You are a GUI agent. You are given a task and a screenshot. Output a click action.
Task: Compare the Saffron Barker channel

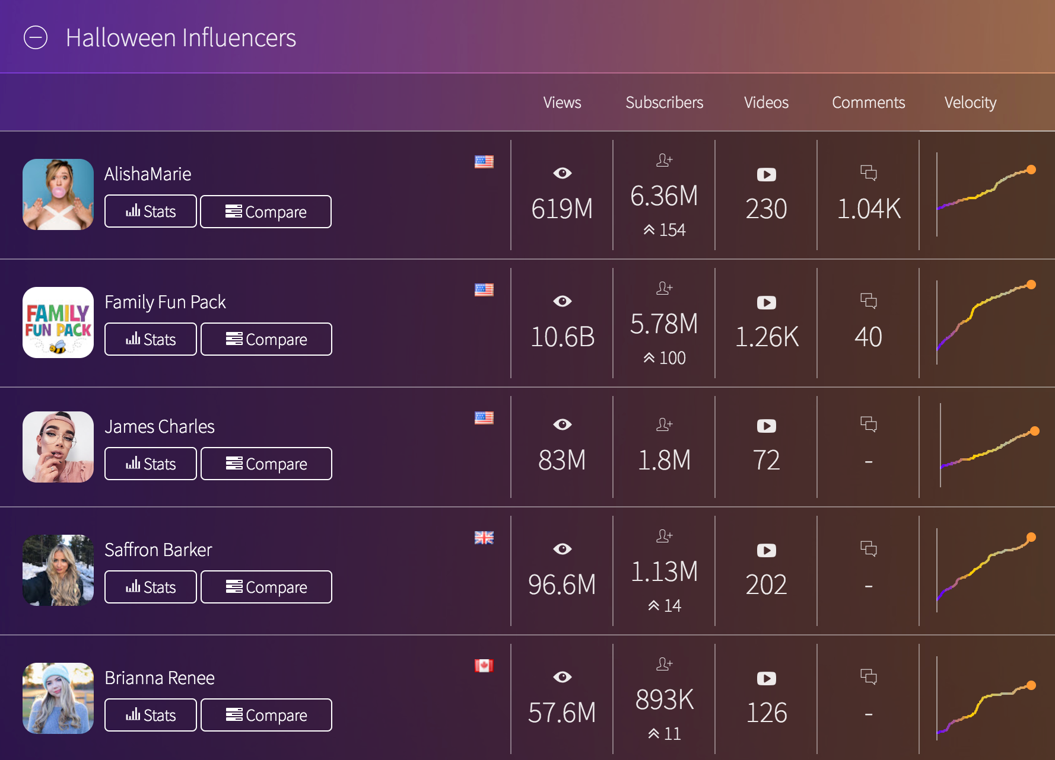click(266, 587)
